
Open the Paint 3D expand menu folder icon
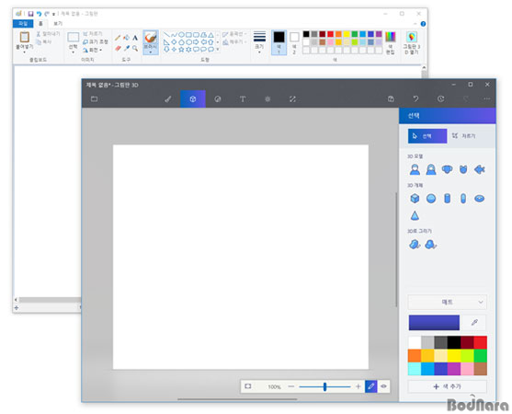click(x=94, y=98)
